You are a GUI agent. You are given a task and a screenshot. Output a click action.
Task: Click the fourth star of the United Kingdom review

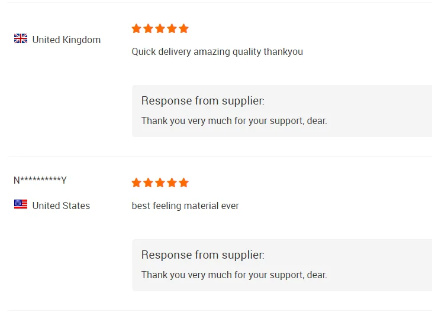172,28
